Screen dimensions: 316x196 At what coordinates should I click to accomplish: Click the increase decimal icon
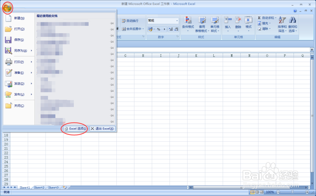(x=171, y=29)
